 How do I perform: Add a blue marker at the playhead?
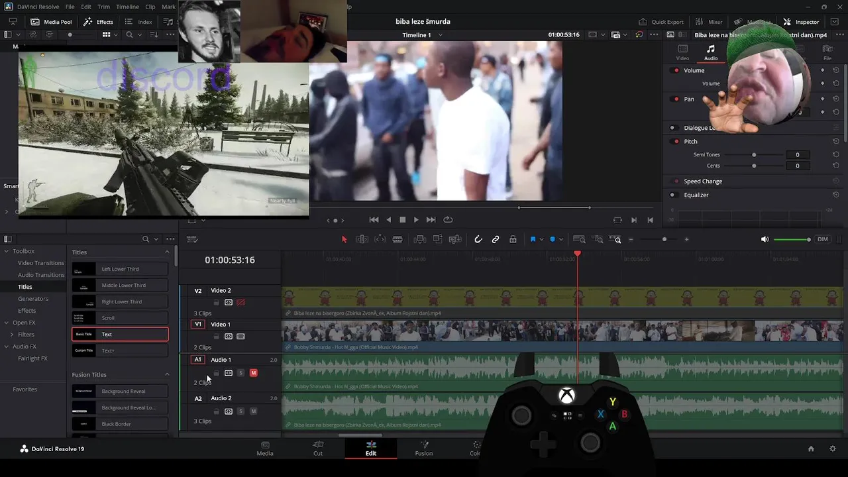553,239
